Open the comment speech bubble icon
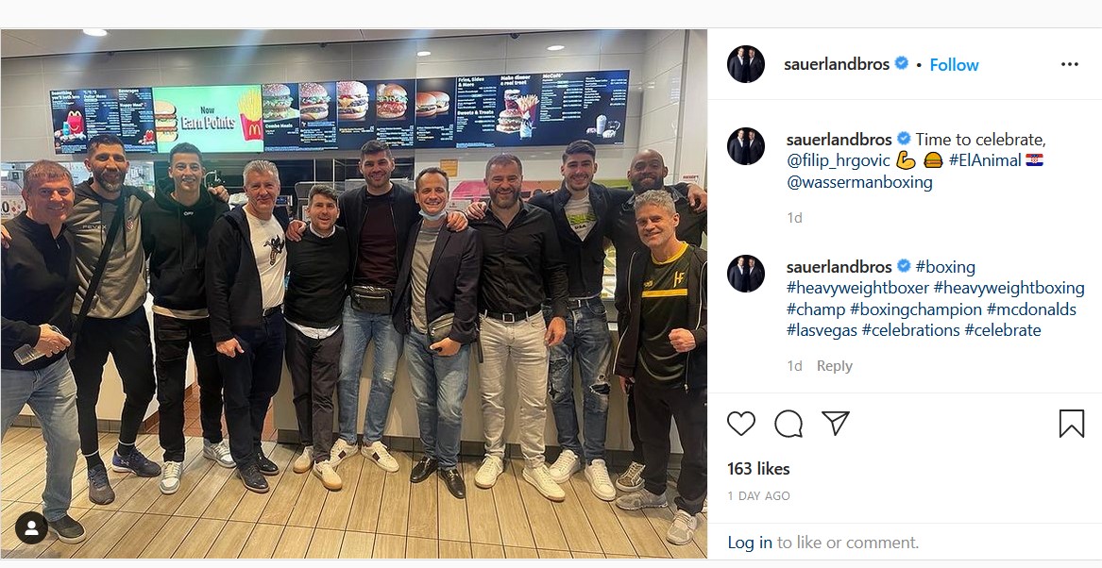Viewport: 1102px width, 568px height. tap(788, 424)
